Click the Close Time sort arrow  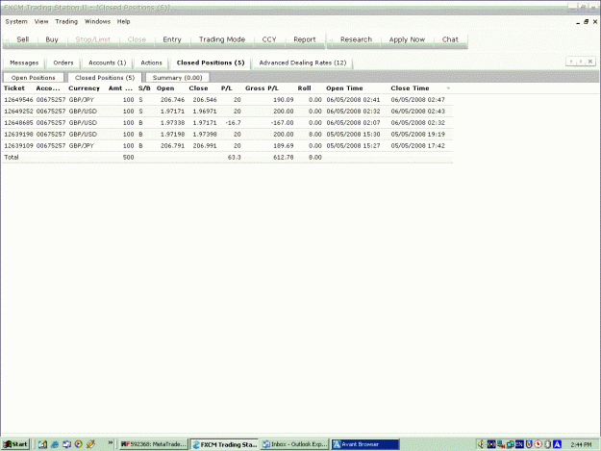click(448, 88)
